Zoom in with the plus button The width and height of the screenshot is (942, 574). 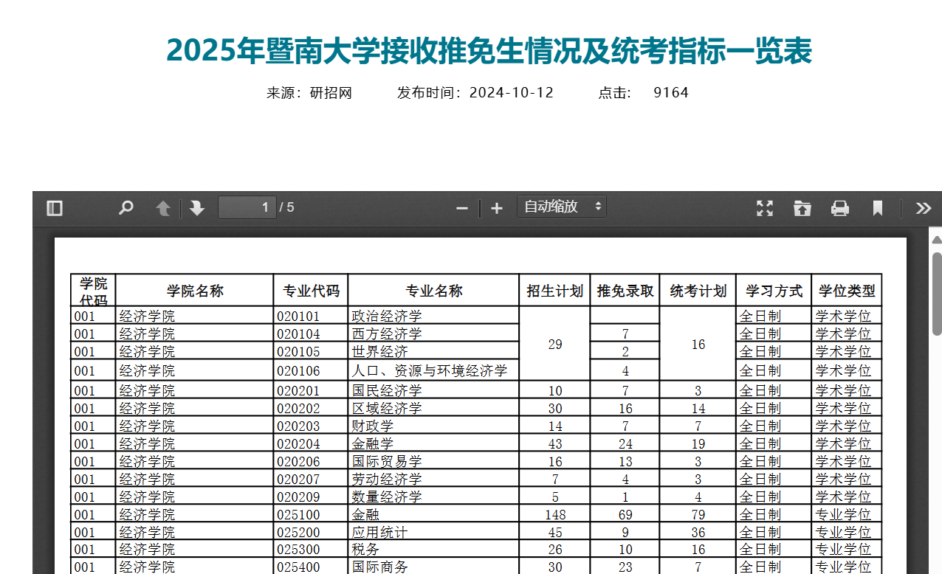coord(497,208)
